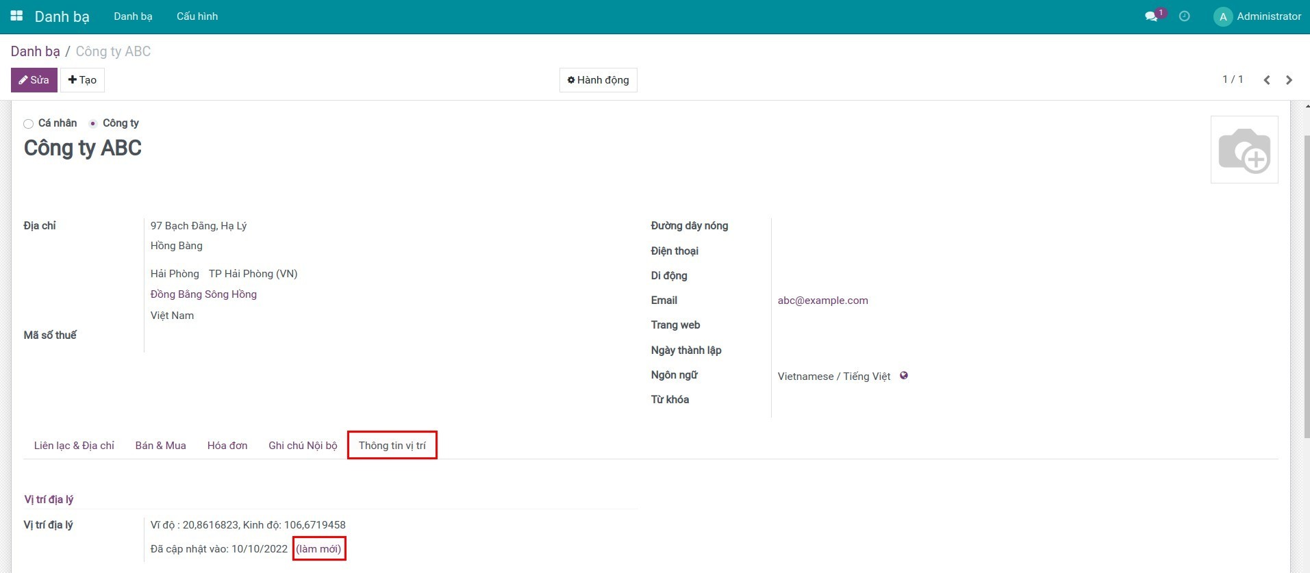Click the globe icon beside Vietnamese language

click(x=904, y=376)
